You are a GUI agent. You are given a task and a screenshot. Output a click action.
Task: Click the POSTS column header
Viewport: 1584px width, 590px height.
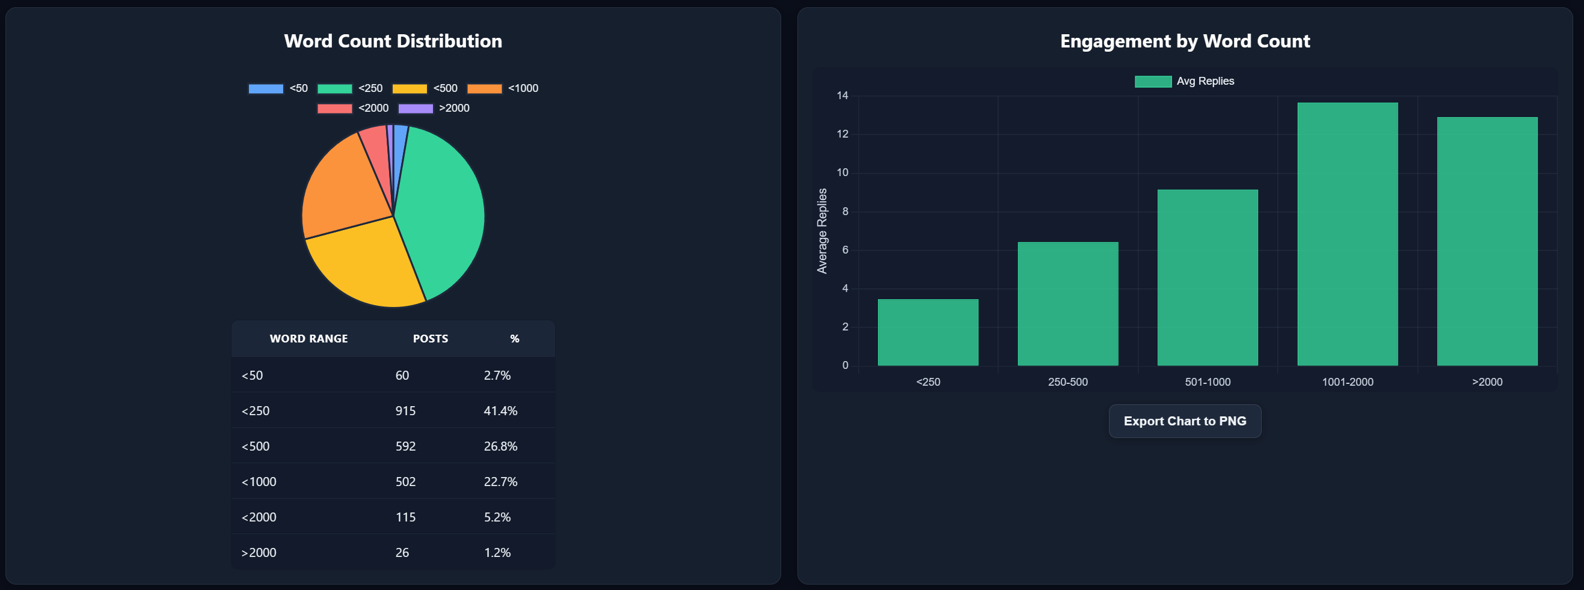point(431,339)
